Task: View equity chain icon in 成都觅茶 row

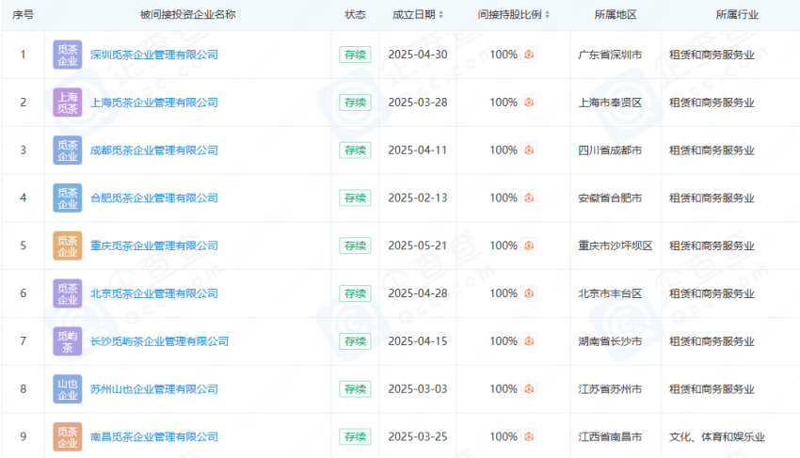Action: click(529, 150)
